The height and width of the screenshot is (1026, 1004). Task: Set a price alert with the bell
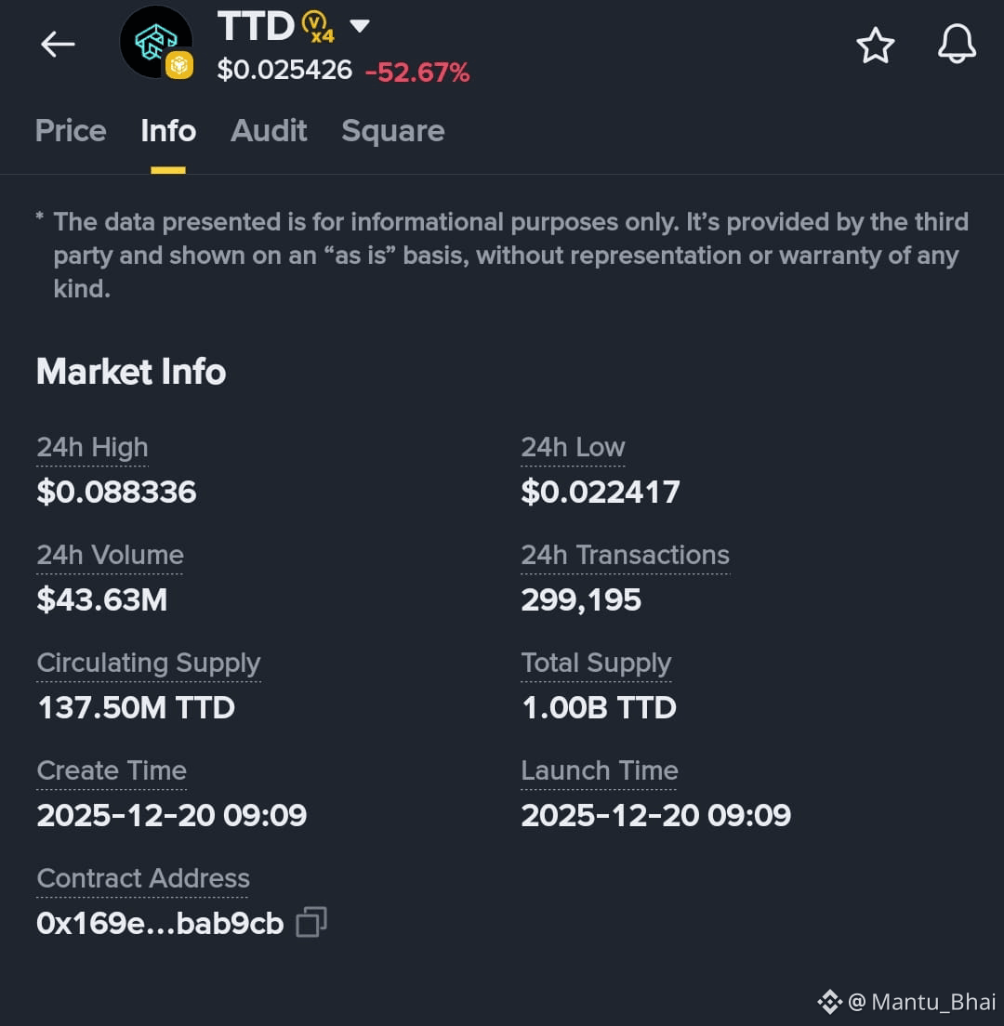(957, 44)
